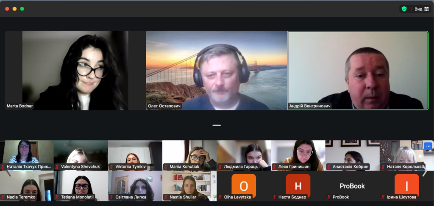Click the muted mic icon by Леся Гринишин
434x206 pixels.
tap(275, 167)
